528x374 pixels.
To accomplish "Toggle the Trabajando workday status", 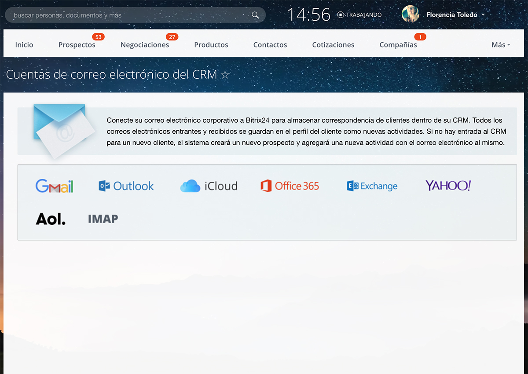I will pos(359,15).
